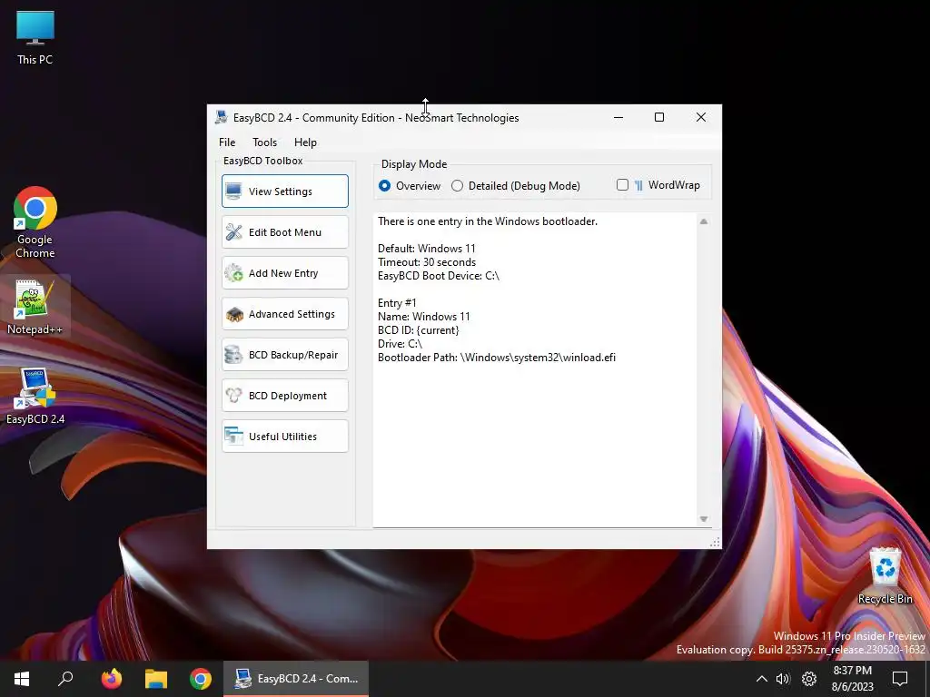Show hidden tray icons chevron
The width and height of the screenshot is (930, 697).
(x=762, y=679)
